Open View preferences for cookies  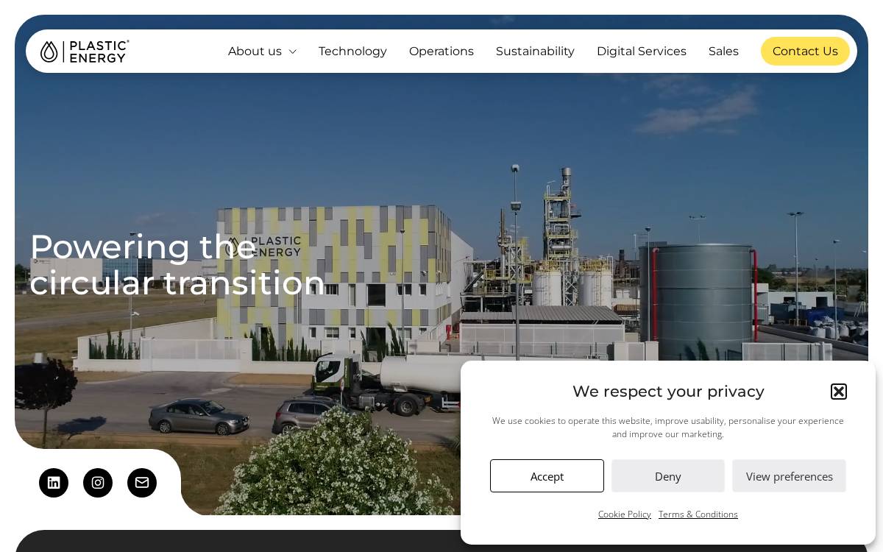789,476
